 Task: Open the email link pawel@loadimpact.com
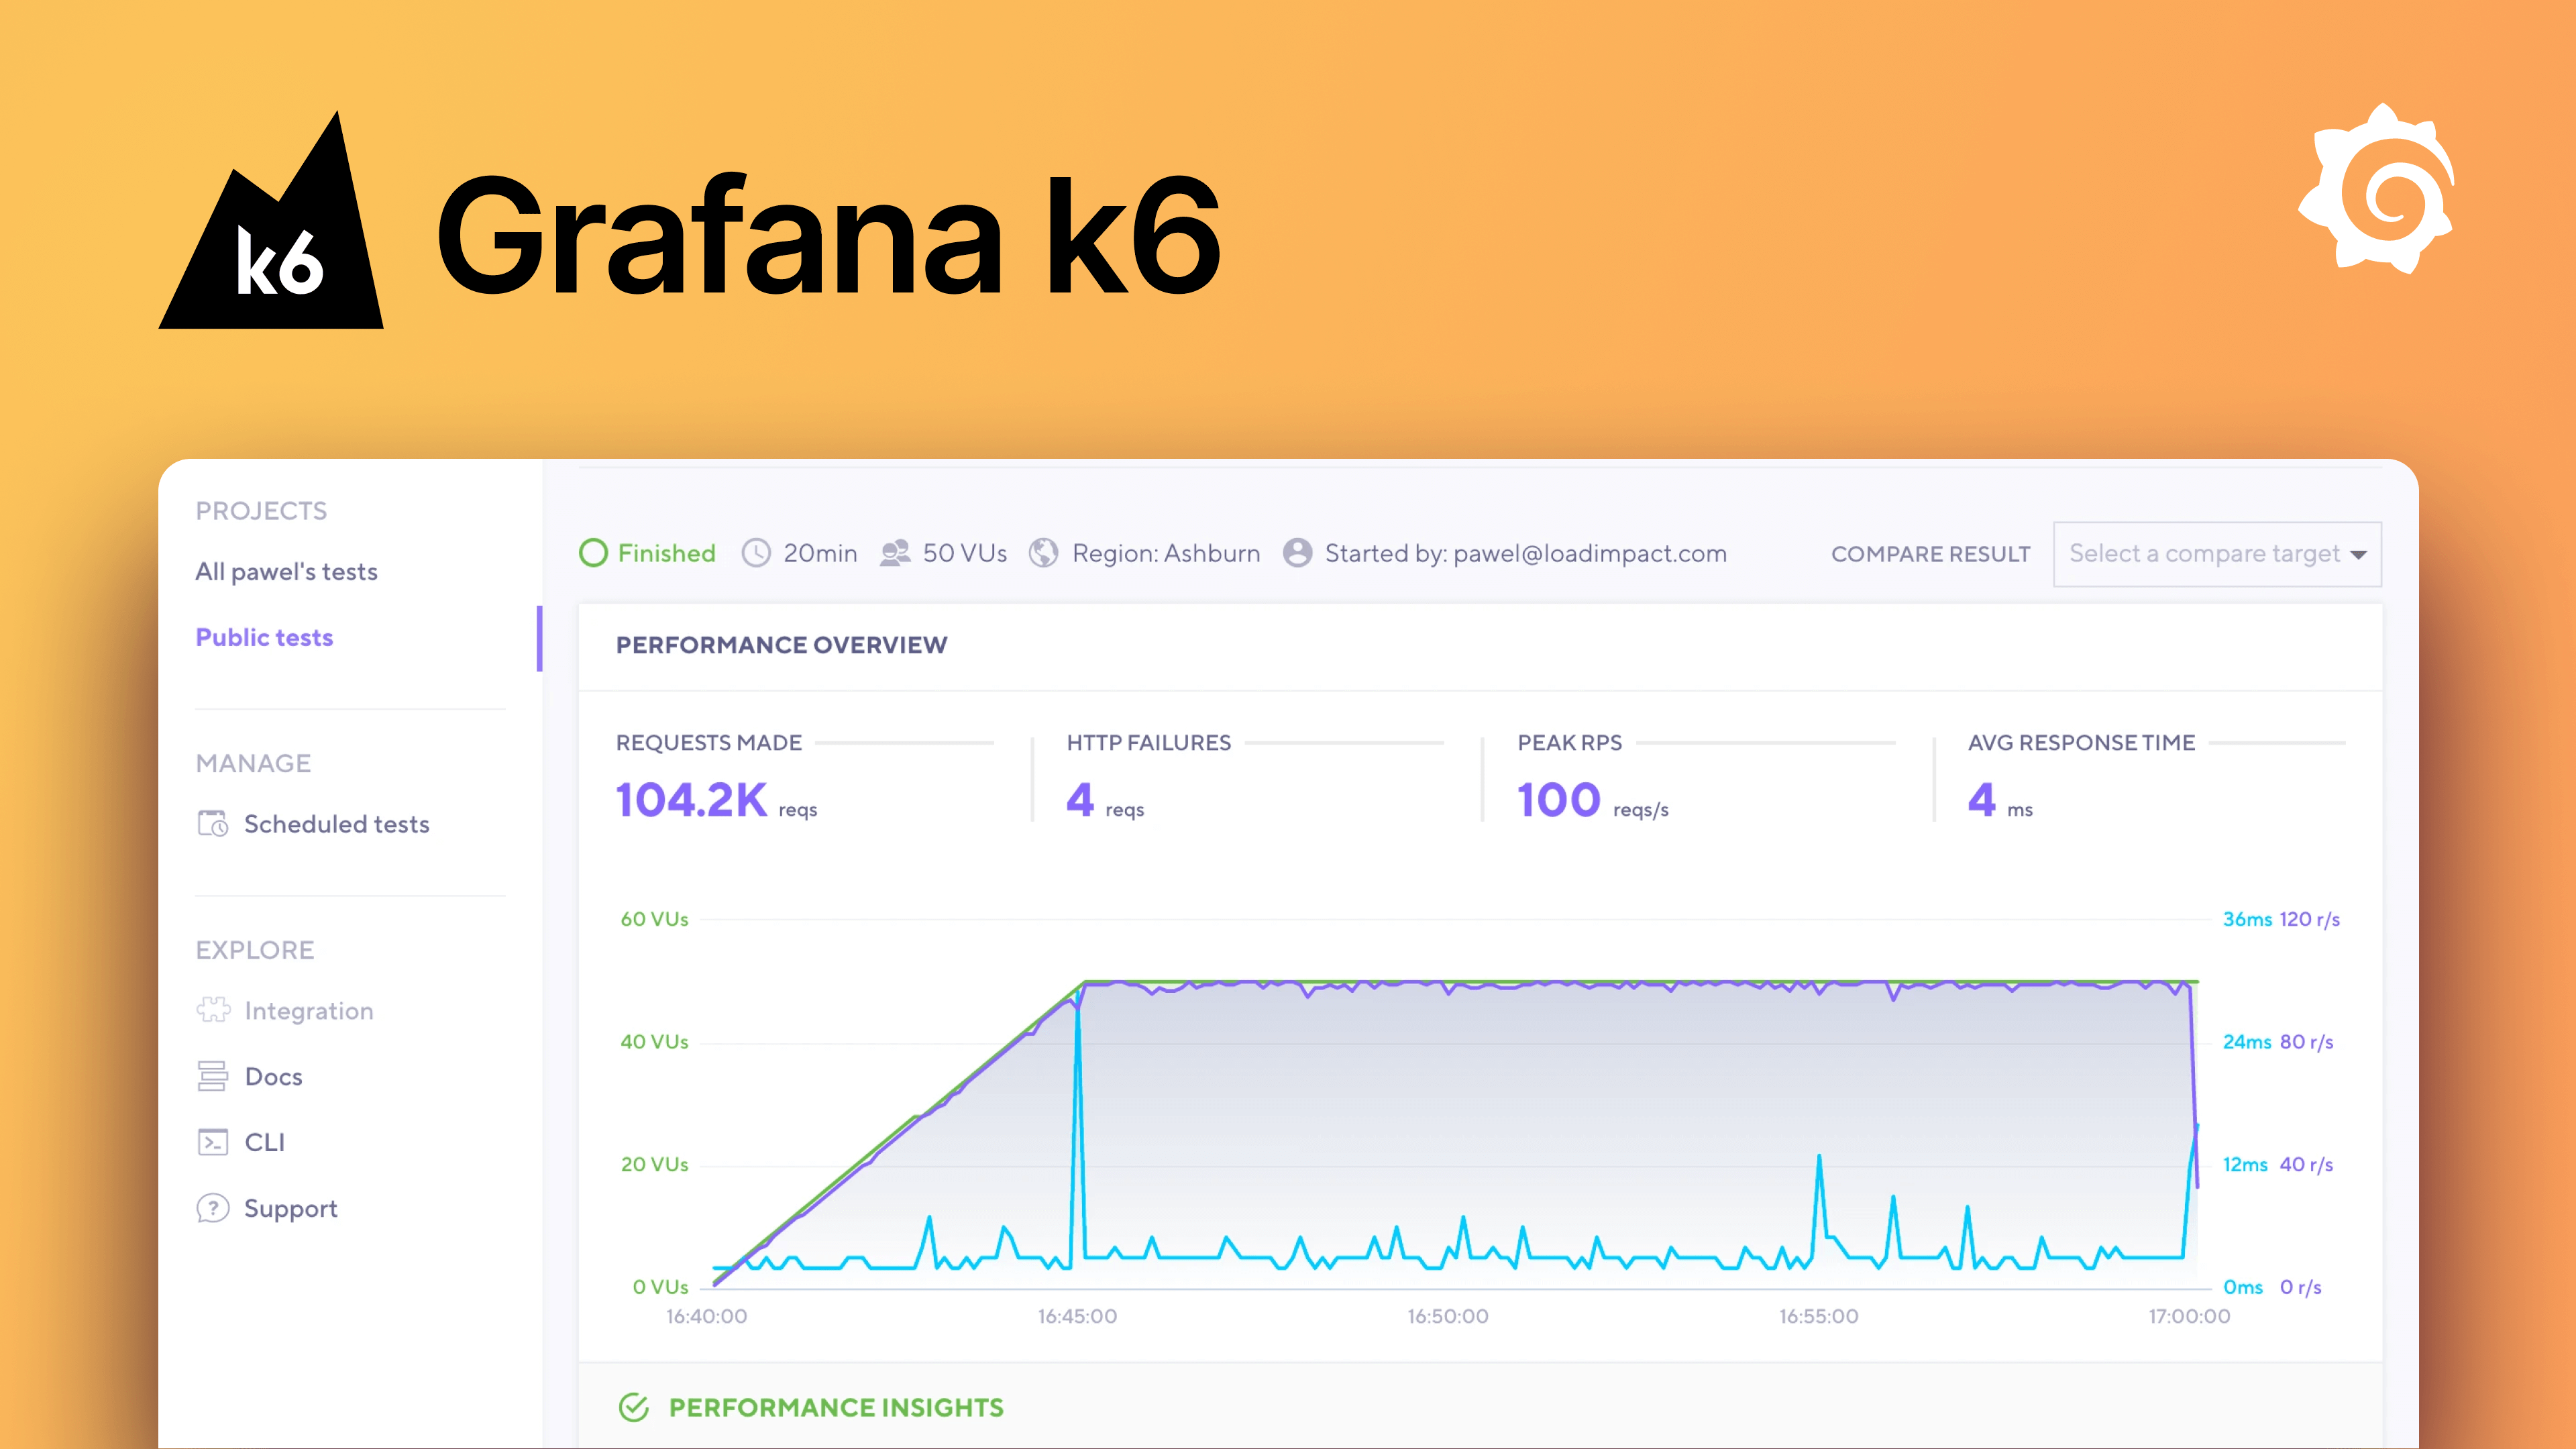click(x=1590, y=553)
